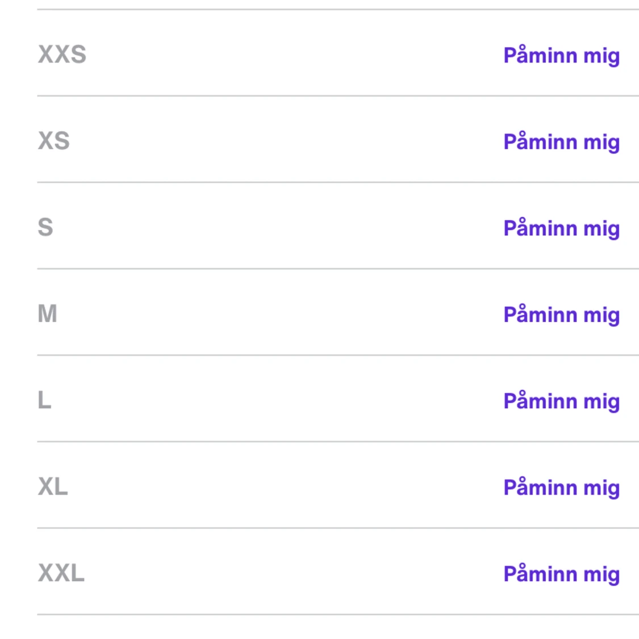Open the out-of-stock L size row

(284, 399)
